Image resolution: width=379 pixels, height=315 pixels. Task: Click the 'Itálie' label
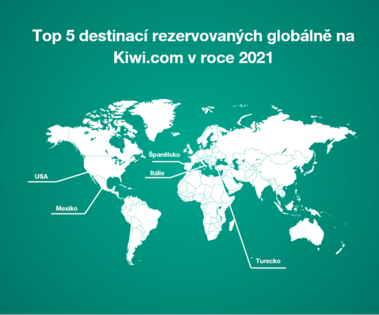click(157, 173)
